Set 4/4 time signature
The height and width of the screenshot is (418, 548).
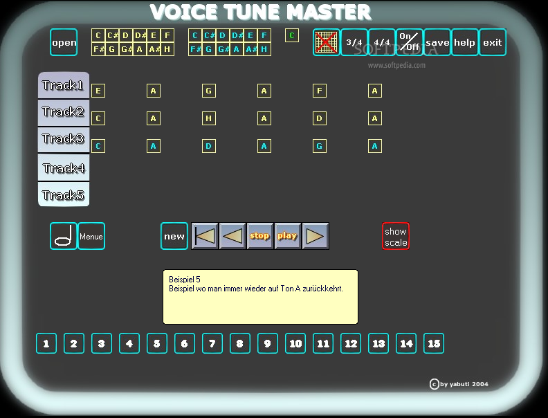click(382, 42)
